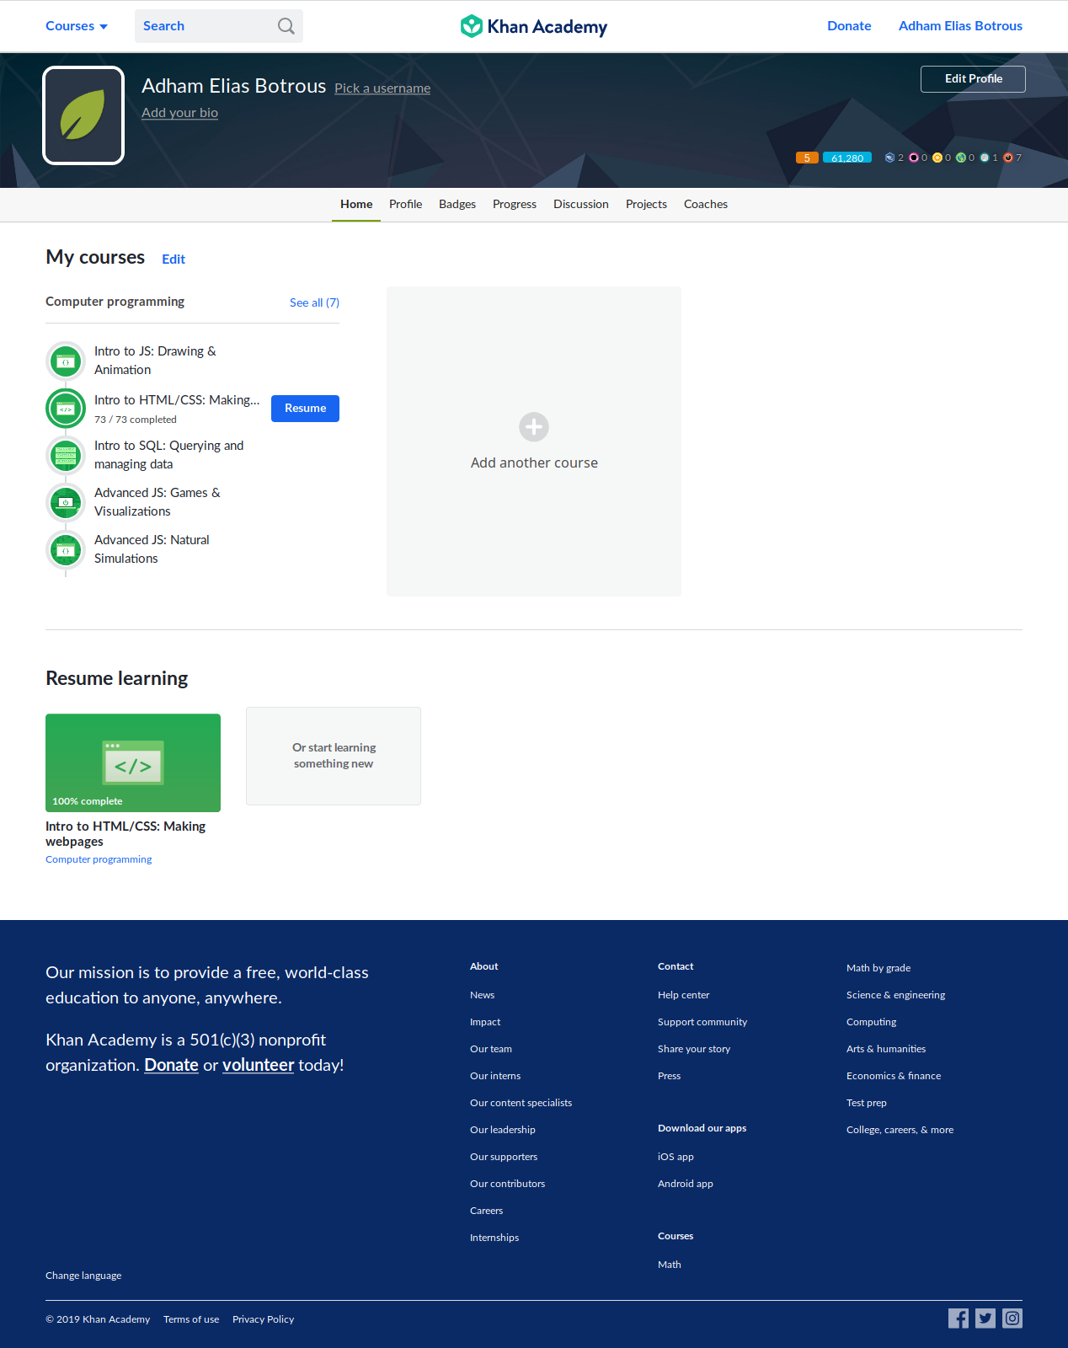
Task: Open the Android app footer link
Action: point(685,1184)
